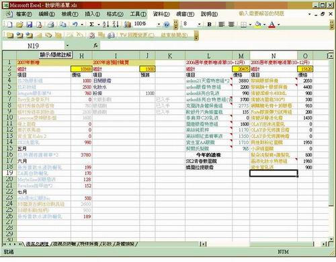
Task: Click the Borders icon
Action: 243,24
